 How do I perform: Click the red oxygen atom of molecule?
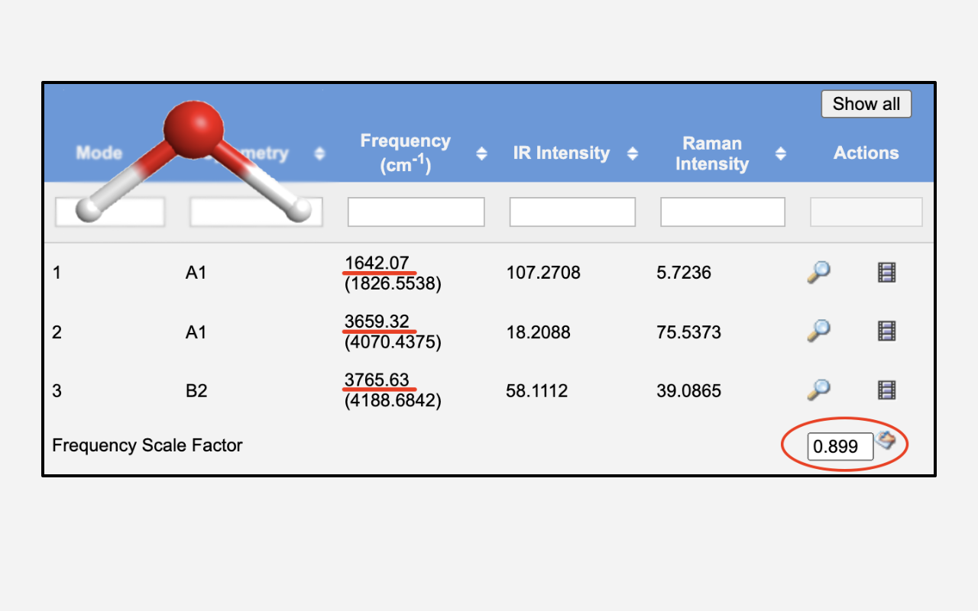[x=193, y=128]
